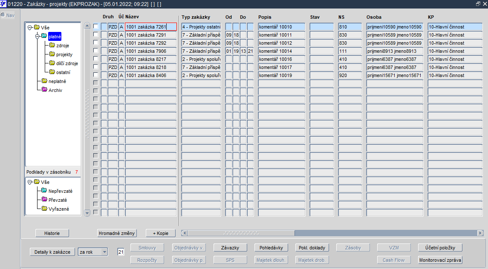This screenshot has width=488, height=269.
Task: Click the neplatné folder icon
Action: [x=44, y=81]
